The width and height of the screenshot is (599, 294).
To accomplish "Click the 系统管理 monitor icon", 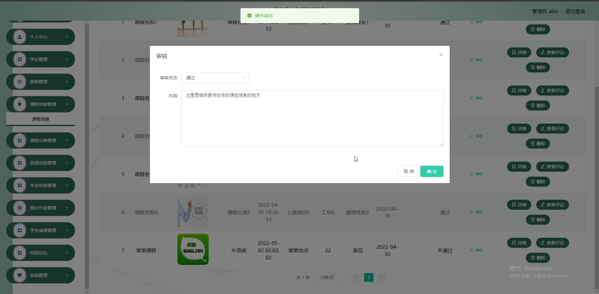I will 20,275.
